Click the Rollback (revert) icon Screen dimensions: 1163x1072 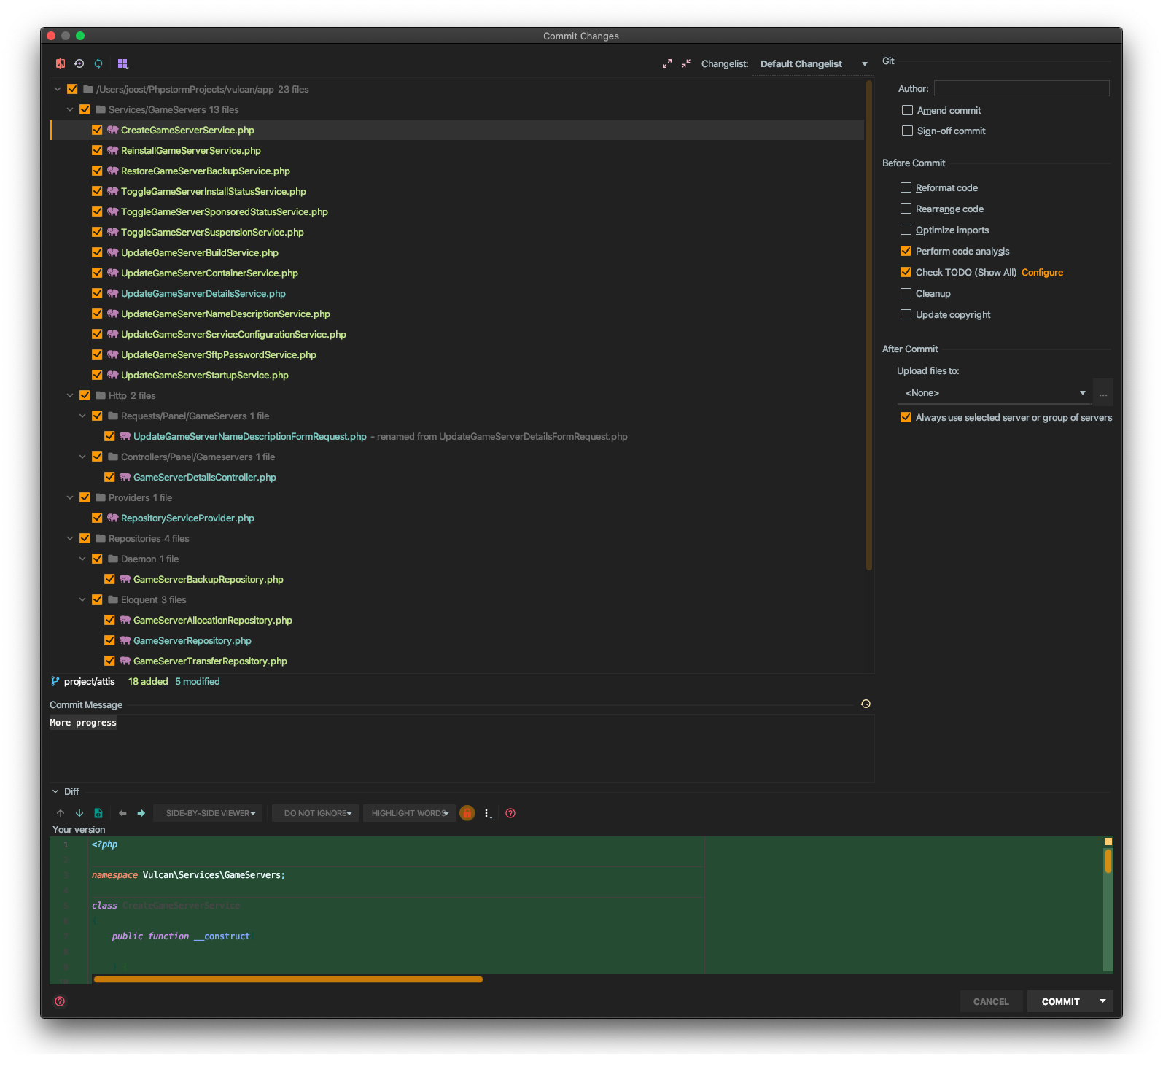click(79, 63)
